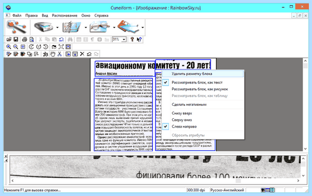Image resolution: width=312 pixels, height=196 pixels.
Task: Click the delete X block icon
Action: tap(82, 54)
